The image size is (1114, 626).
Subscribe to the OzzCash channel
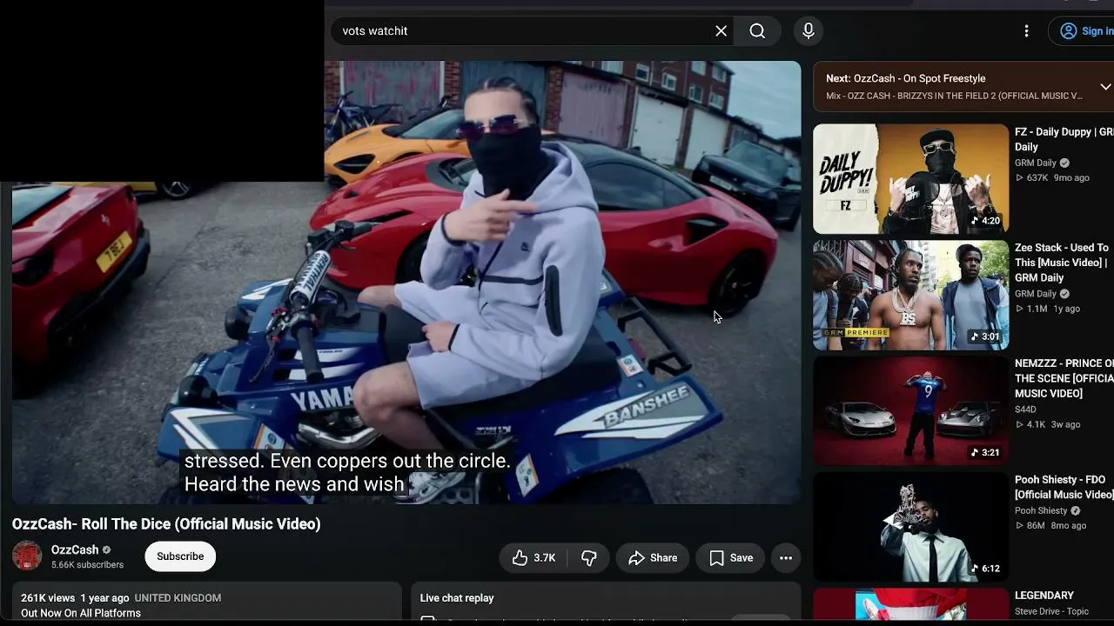[x=180, y=556]
